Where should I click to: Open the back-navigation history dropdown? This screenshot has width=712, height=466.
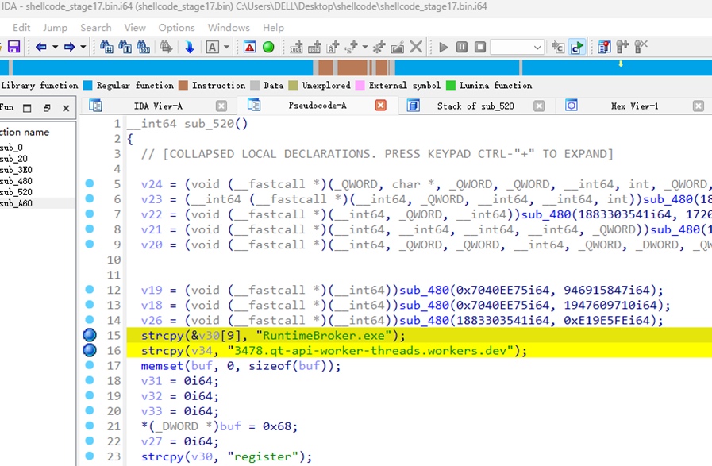tap(55, 47)
